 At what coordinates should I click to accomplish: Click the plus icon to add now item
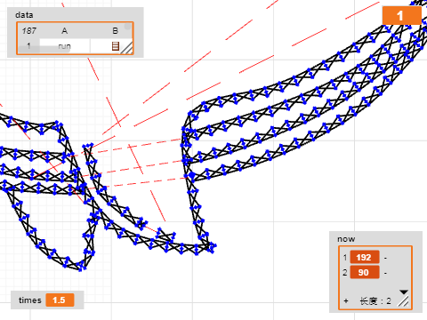point(346,301)
